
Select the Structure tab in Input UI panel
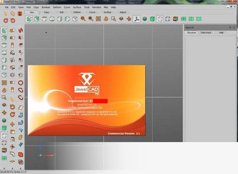pos(192,33)
